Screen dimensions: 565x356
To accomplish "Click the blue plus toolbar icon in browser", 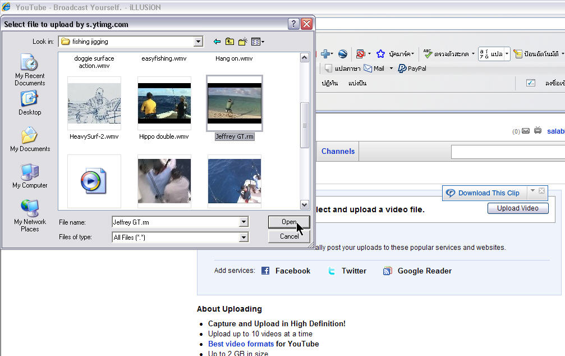I will (325, 54).
